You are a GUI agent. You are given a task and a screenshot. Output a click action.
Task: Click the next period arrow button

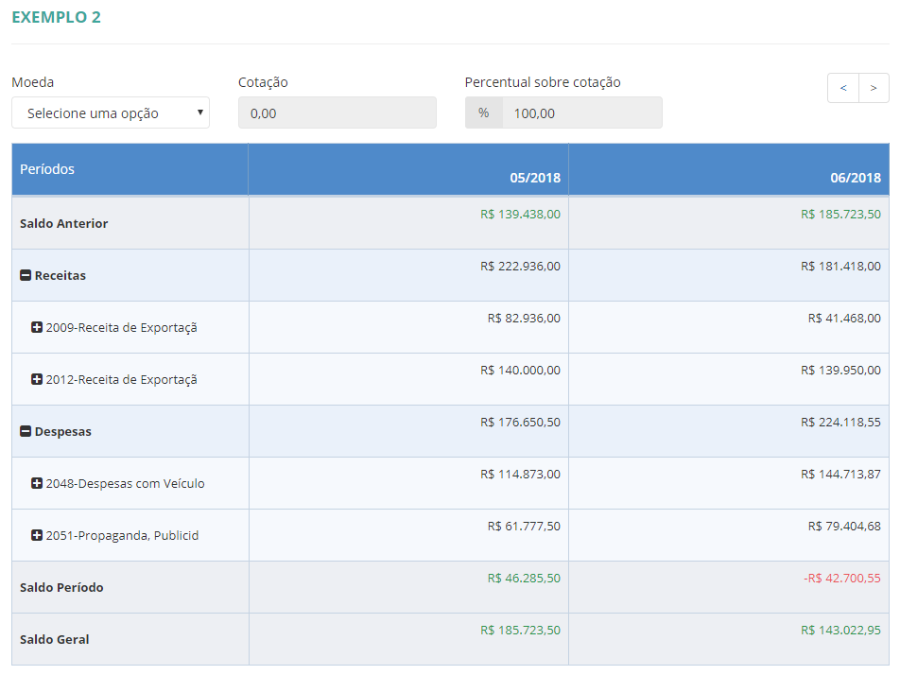click(x=874, y=88)
